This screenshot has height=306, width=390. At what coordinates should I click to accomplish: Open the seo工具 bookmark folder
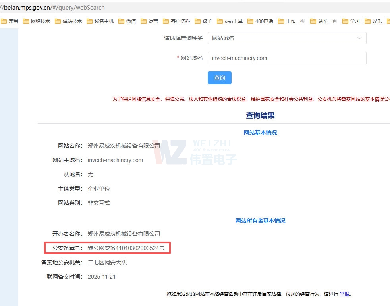point(230,21)
